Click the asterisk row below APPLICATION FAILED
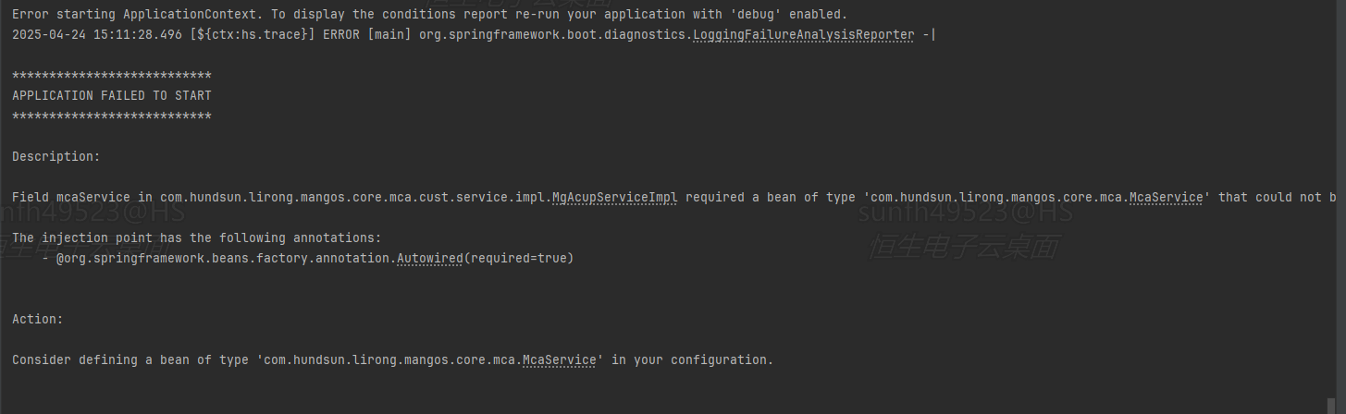This screenshot has width=1346, height=414. tap(111, 116)
